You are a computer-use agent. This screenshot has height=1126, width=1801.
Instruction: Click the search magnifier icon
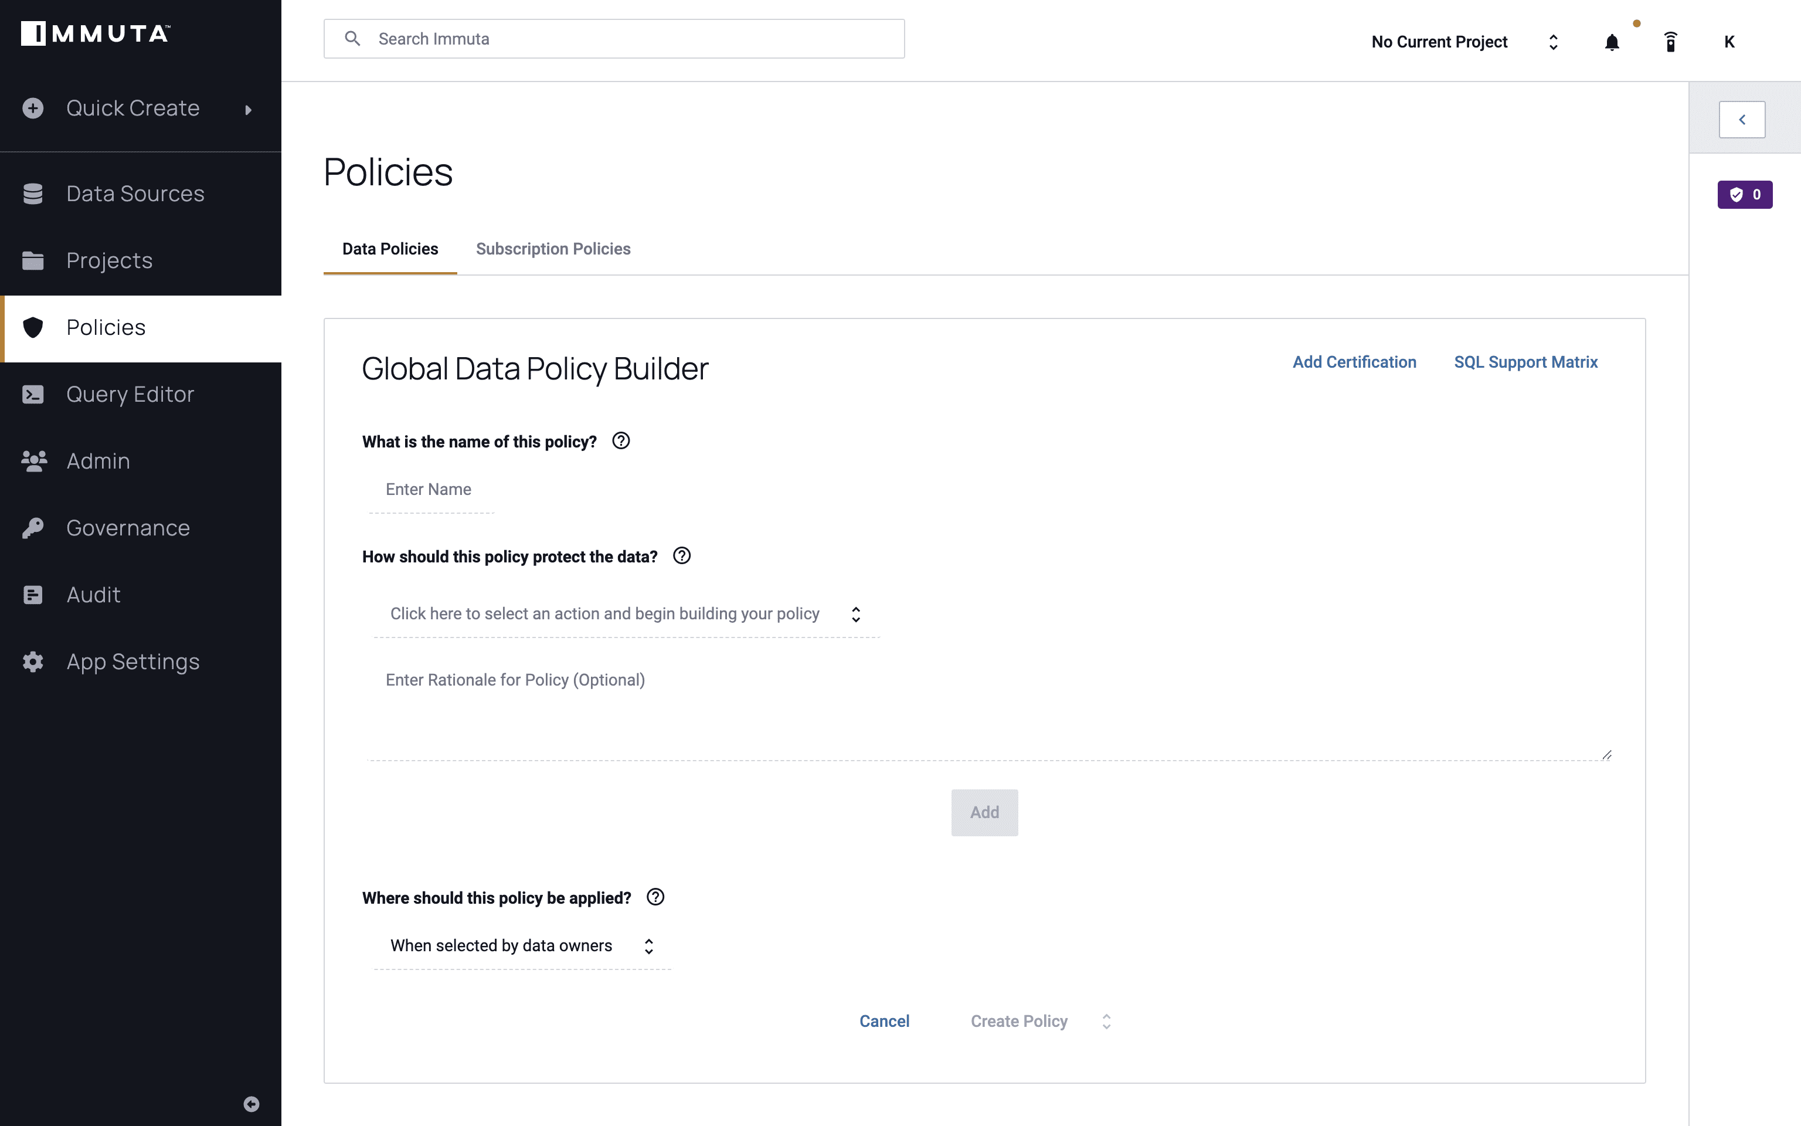click(353, 39)
